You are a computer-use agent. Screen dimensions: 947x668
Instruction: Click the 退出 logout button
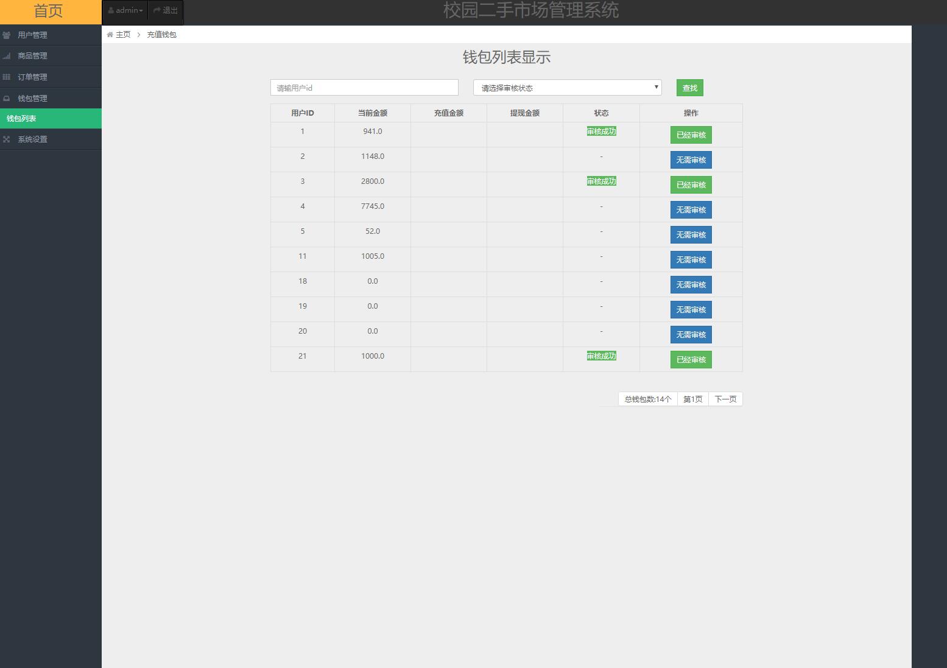pyautogui.click(x=165, y=10)
